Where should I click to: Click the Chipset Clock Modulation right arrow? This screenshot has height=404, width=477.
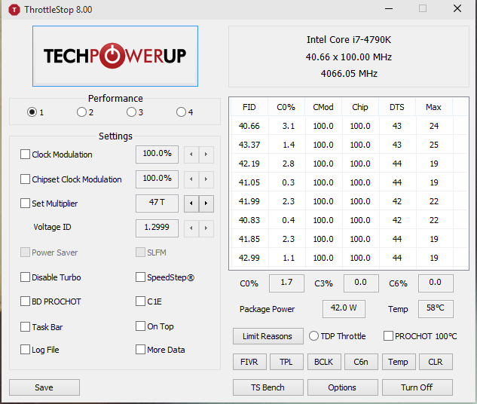tap(206, 179)
